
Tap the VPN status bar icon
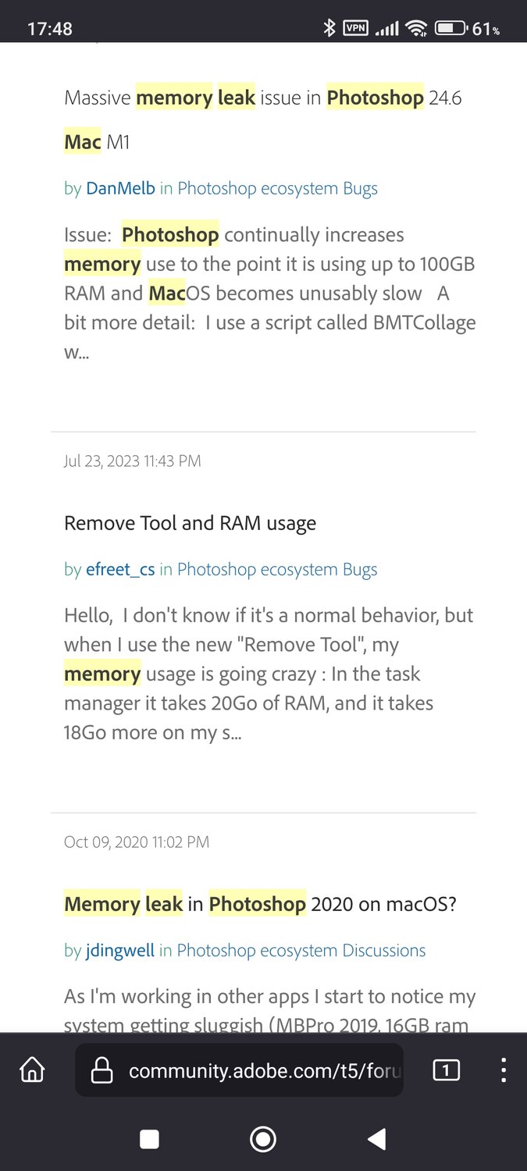click(355, 28)
